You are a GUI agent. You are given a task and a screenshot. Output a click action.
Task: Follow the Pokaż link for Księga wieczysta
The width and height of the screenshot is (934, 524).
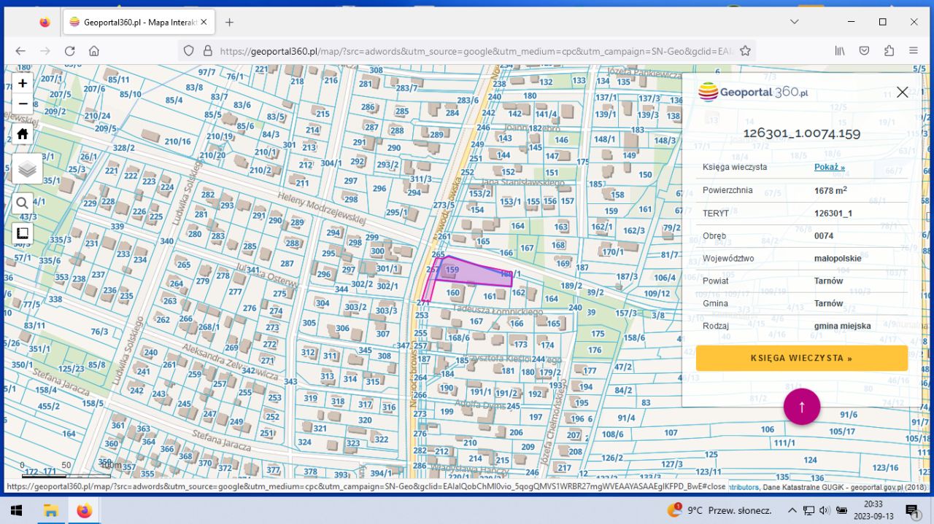(829, 167)
